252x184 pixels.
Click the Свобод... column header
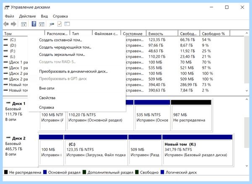point(189,34)
